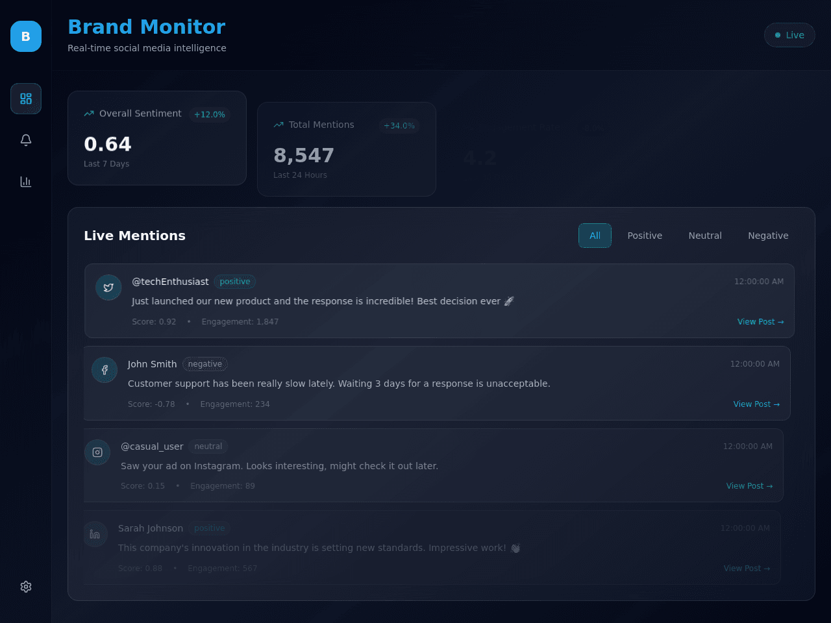This screenshot has height=623, width=831.
Task: Click Facebook icon on John Smith mention
Action: click(x=105, y=370)
